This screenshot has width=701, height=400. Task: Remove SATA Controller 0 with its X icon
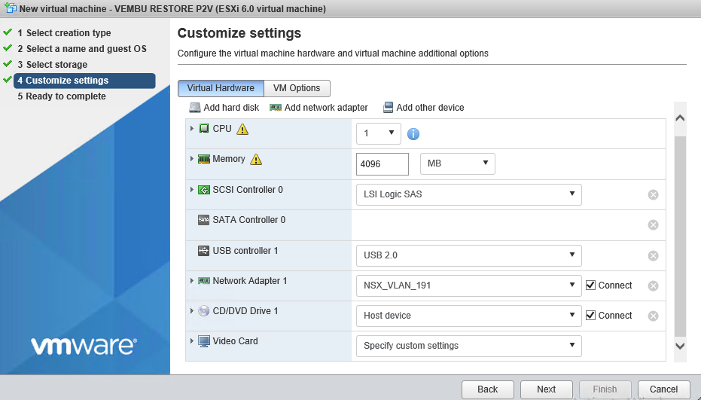coord(653,224)
